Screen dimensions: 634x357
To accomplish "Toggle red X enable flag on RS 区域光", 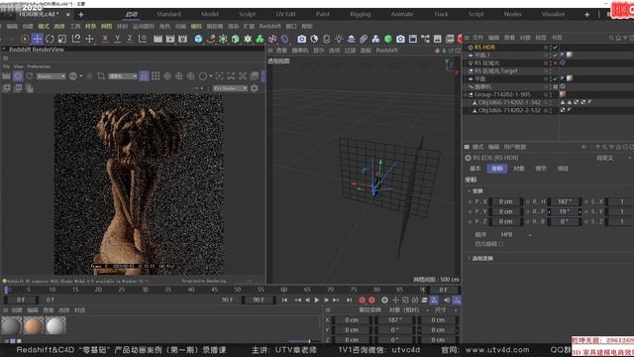I will tap(556, 63).
